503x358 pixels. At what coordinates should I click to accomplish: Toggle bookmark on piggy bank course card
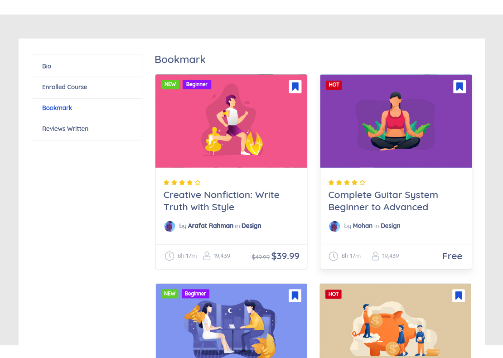click(459, 296)
